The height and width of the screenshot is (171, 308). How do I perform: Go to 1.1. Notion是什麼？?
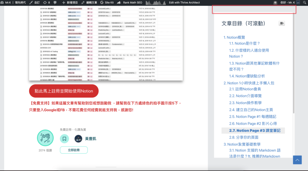coord(245,43)
